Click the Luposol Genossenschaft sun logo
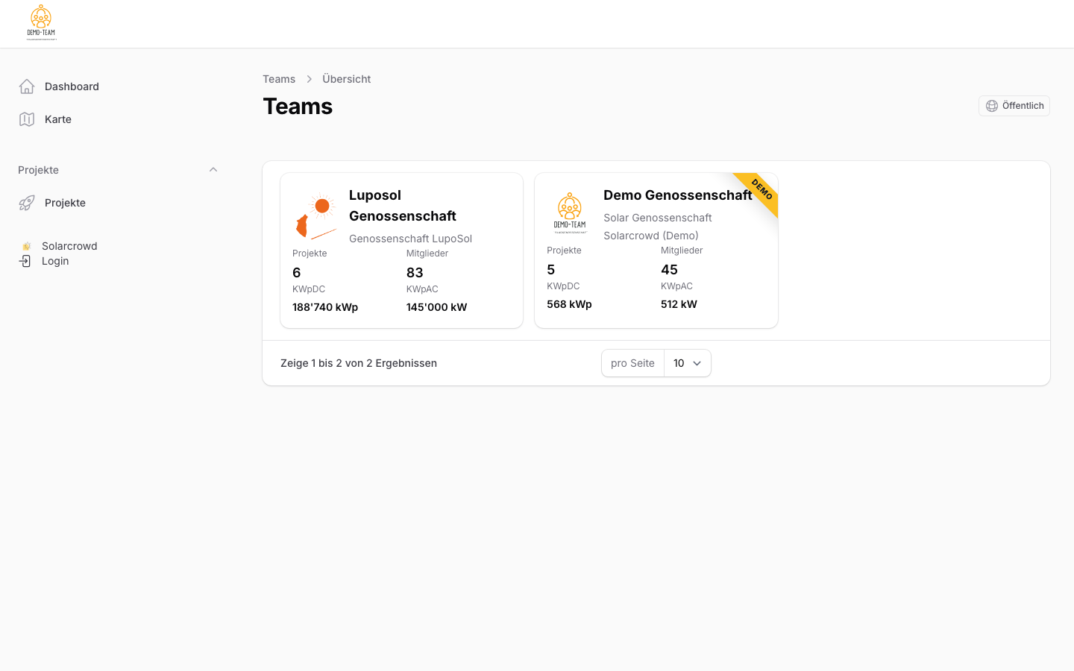Image resolution: width=1074 pixels, height=671 pixels. (316, 216)
